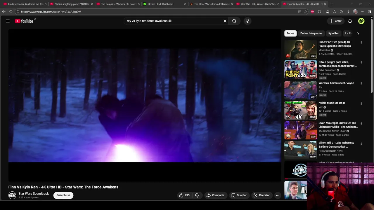
Task: Open options for GTA 6 peligra video
Action: click(361, 63)
